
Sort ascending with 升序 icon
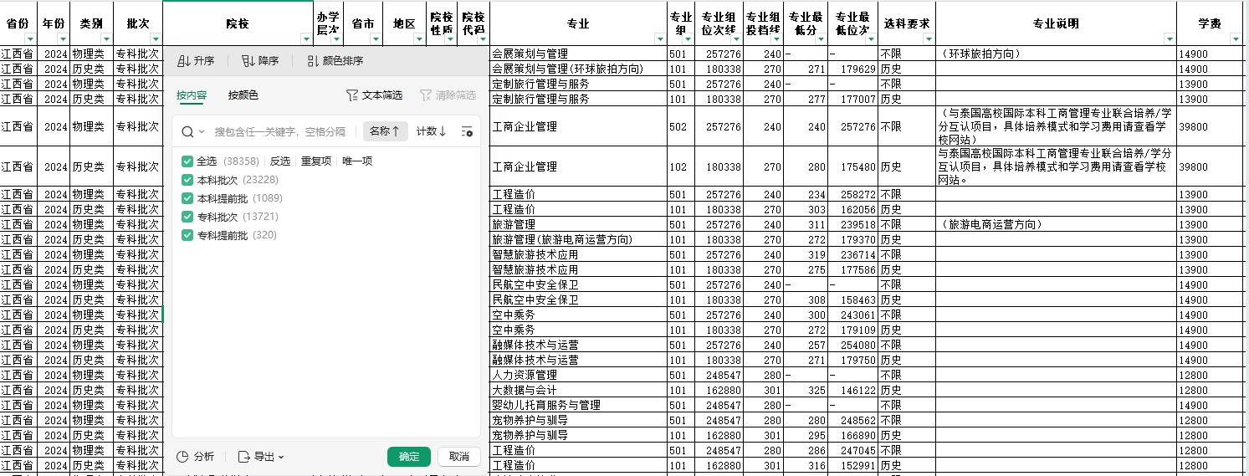[183, 61]
